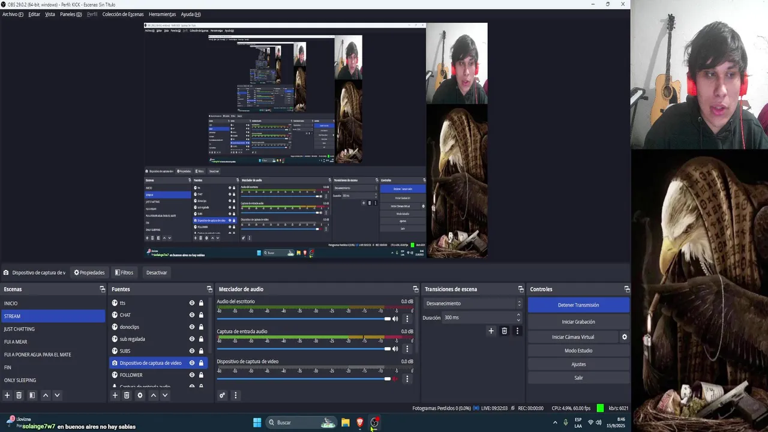
Task: Add a scene transition with the plus icon
Action: pos(491,331)
